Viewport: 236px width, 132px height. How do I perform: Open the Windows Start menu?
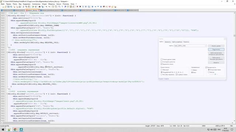coord(3,129)
